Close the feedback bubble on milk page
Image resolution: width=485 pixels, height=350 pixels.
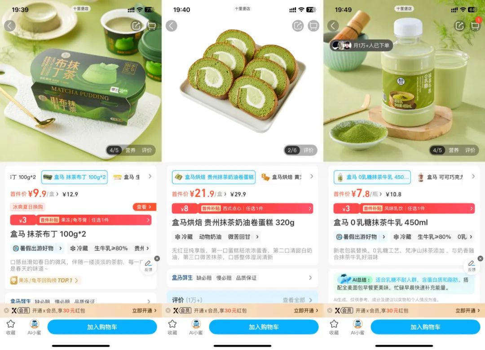481,258
